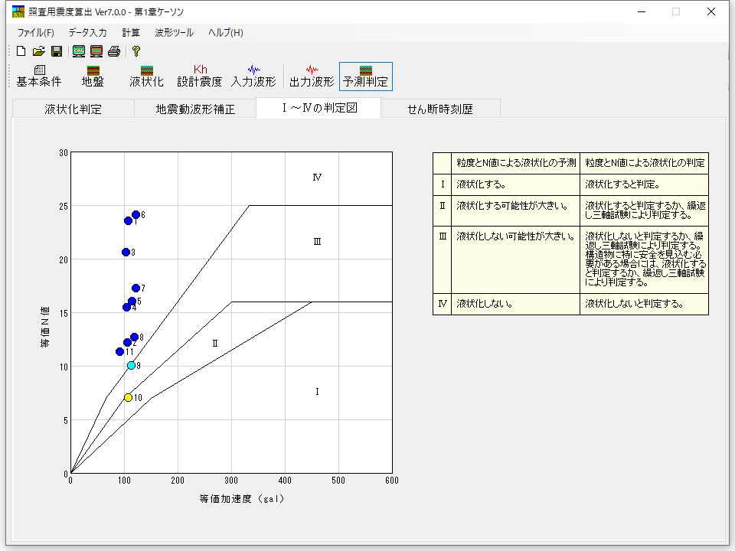The height and width of the screenshot is (551, 735).
Task: Click the Ⅰ row header in table
Action: tap(442, 184)
